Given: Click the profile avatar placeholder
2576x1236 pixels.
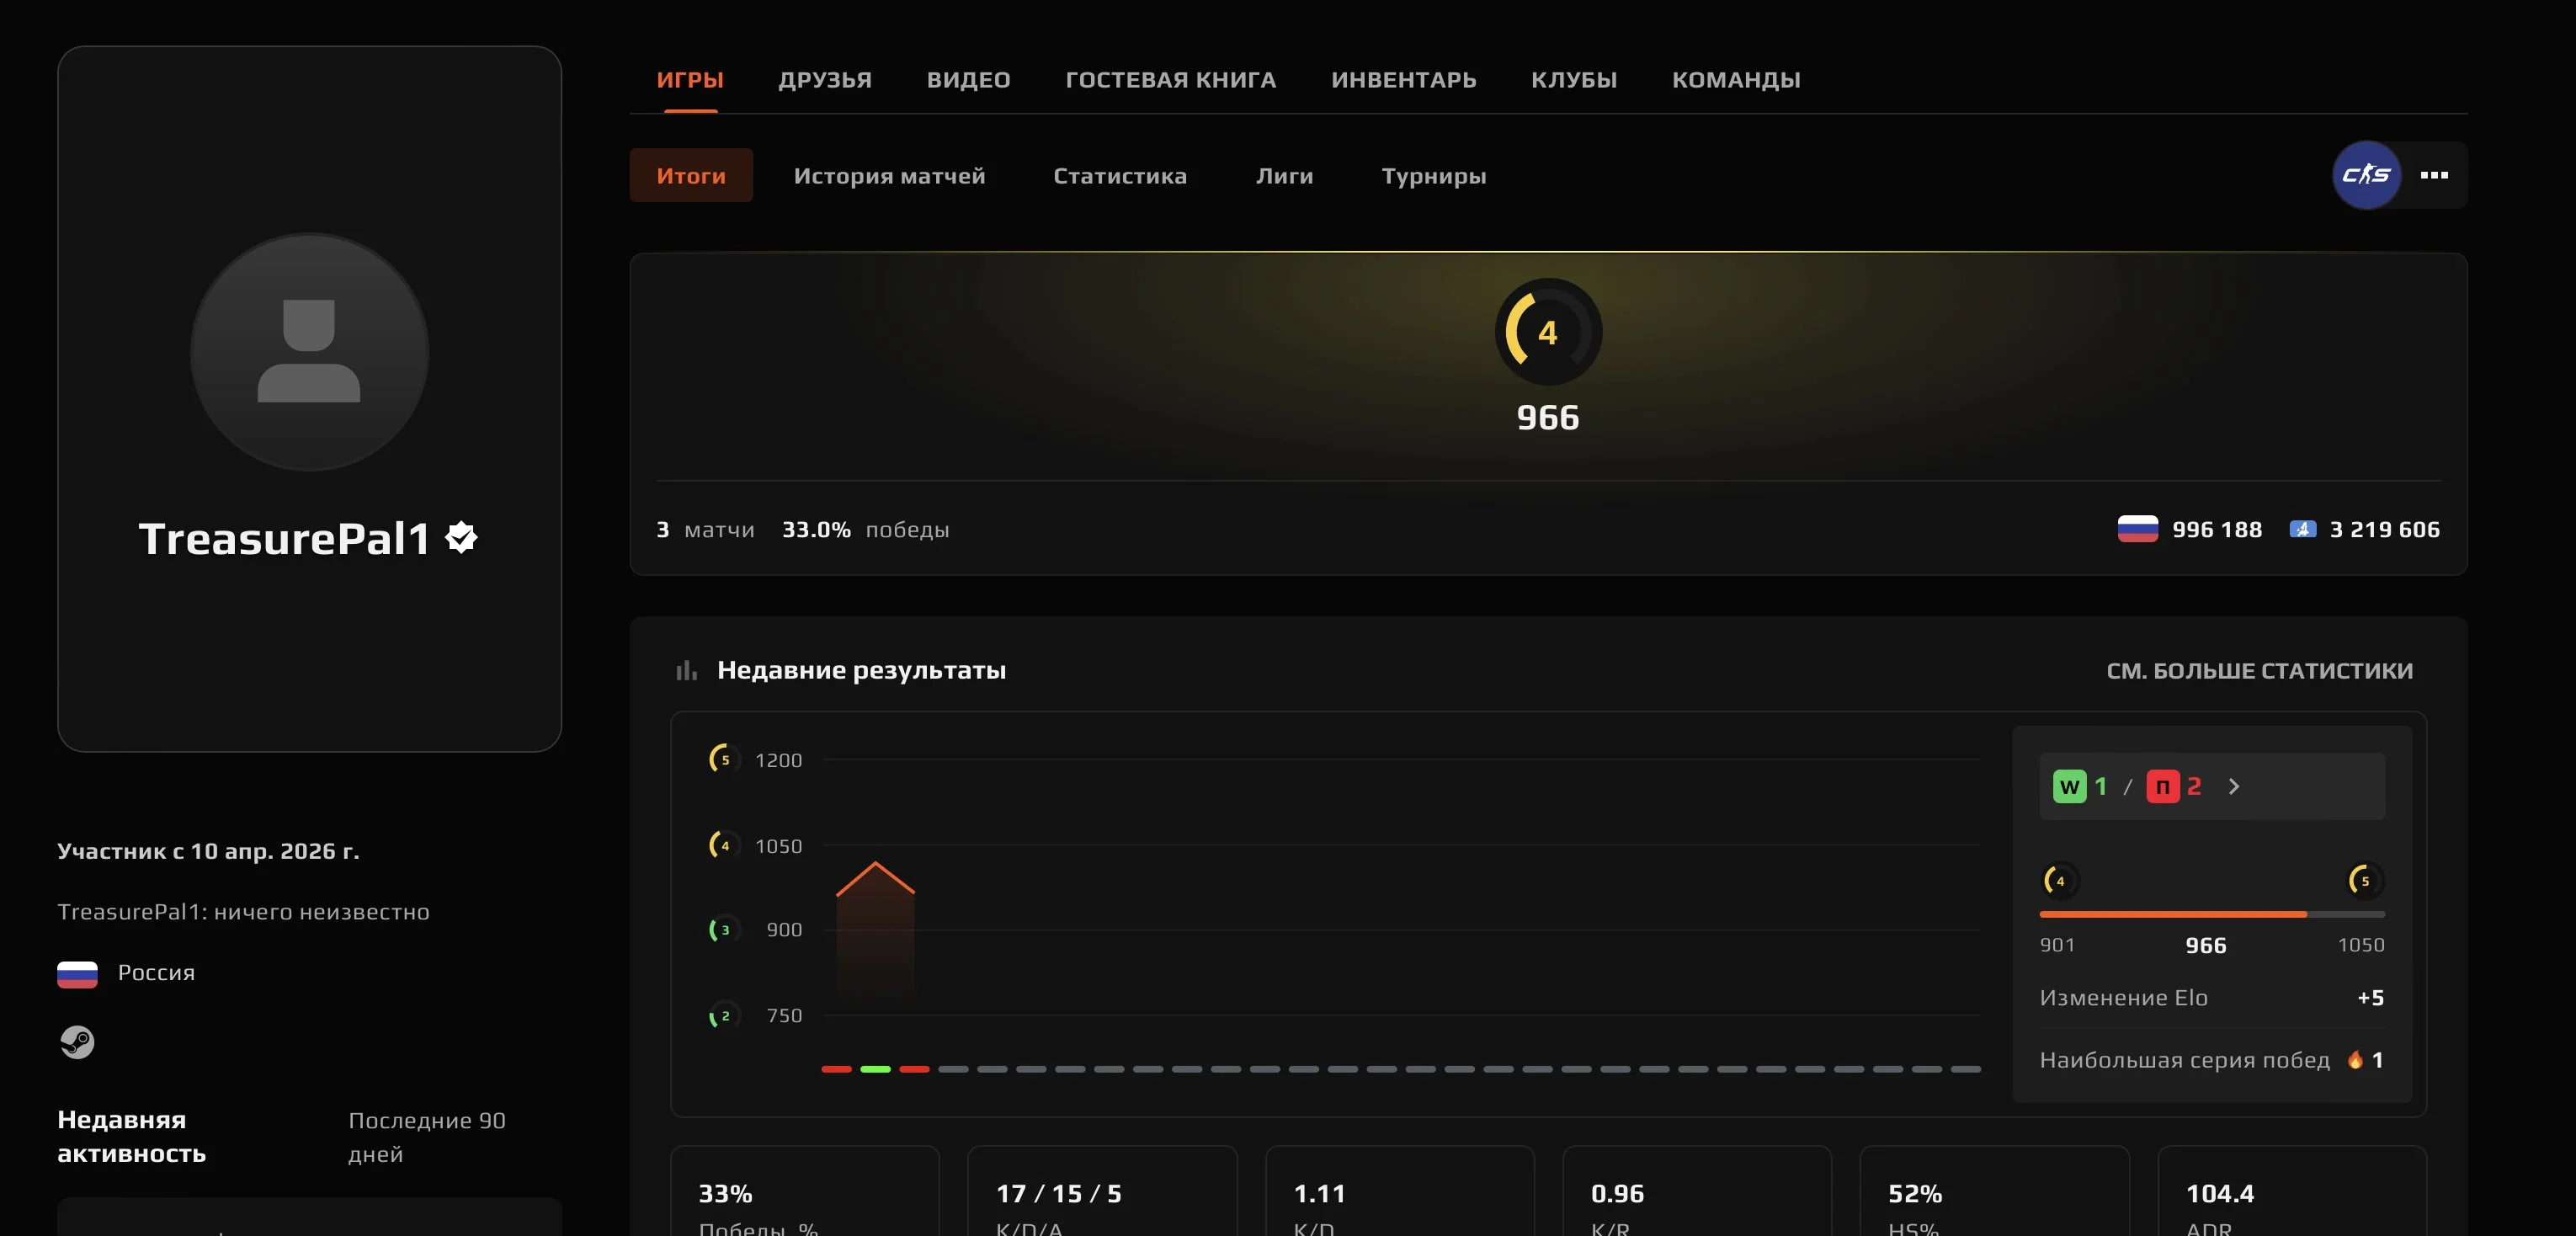Looking at the screenshot, I should [x=309, y=352].
